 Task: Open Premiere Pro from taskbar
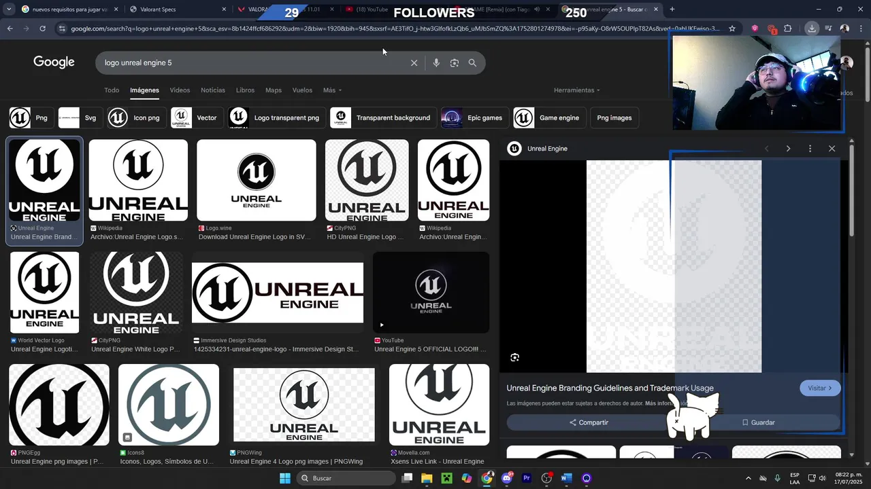pyautogui.click(x=527, y=478)
